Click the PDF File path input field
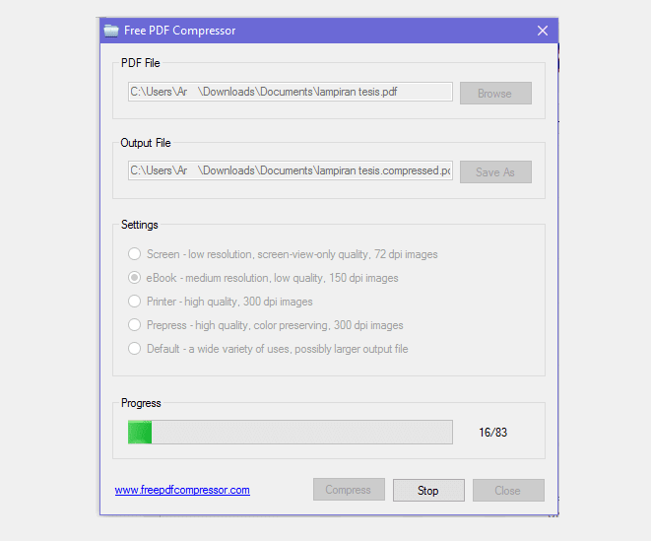 (x=291, y=92)
